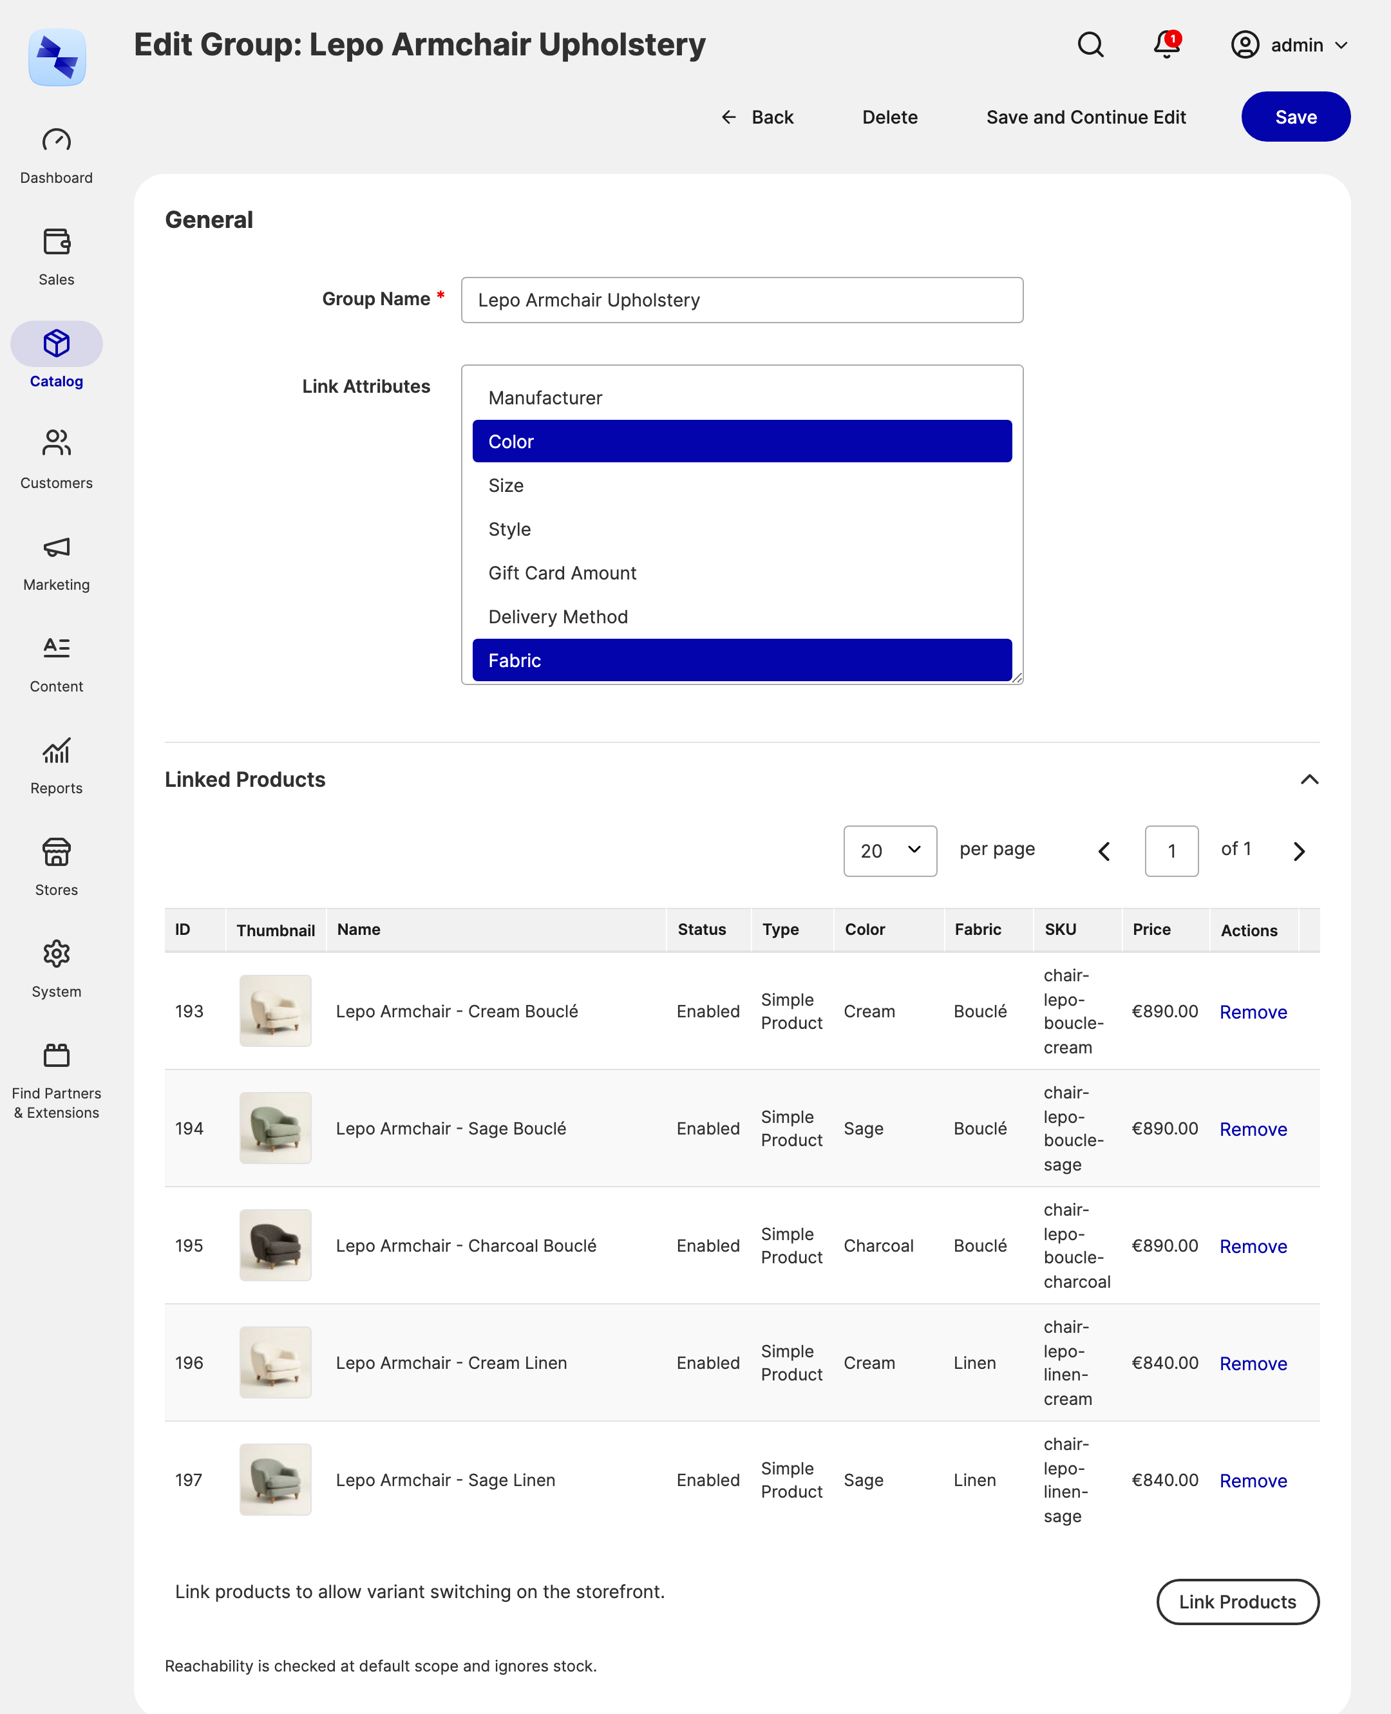This screenshot has height=1714, width=1391.
Task: Open the Content sidebar icon
Action: click(56, 647)
